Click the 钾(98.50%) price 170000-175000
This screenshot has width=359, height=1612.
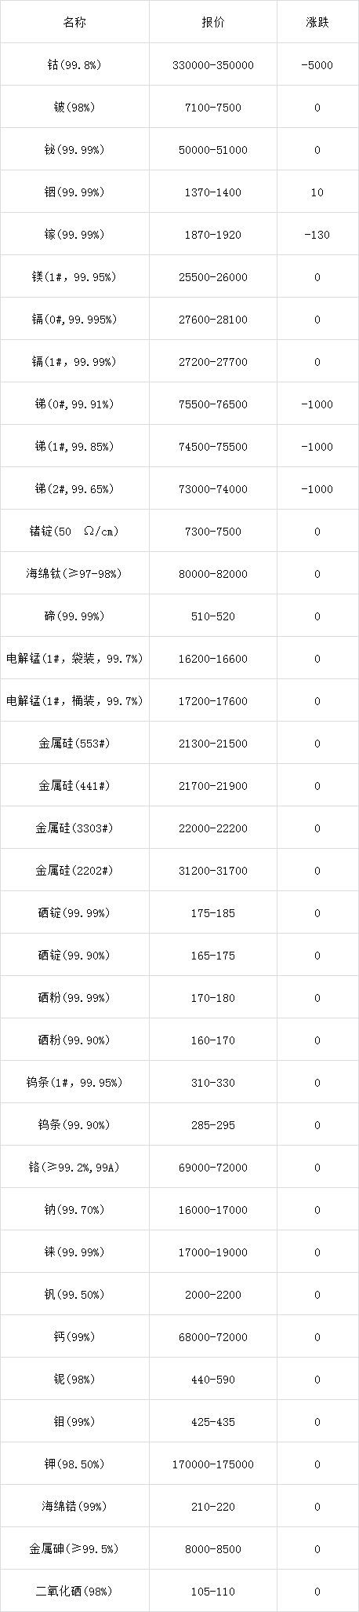pos(212,1464)
